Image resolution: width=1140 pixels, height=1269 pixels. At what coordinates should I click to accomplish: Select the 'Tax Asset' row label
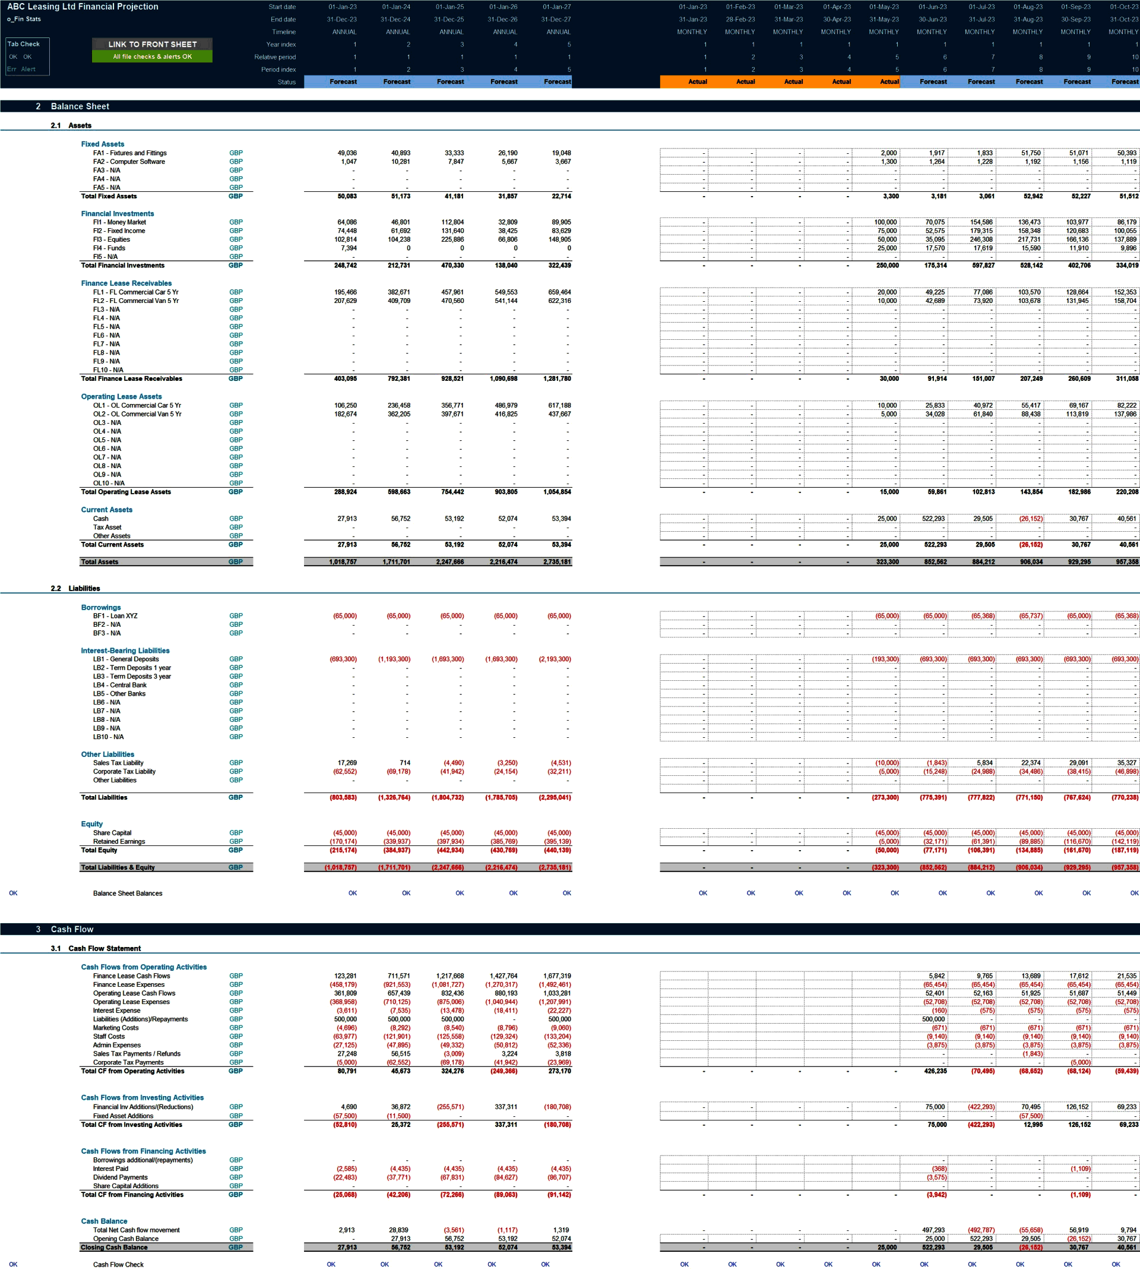point(107,527)
